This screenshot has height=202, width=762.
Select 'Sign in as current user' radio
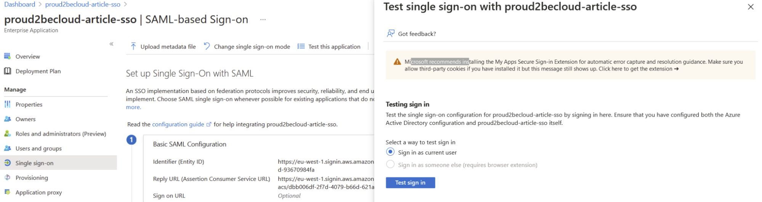coord(390,152)
